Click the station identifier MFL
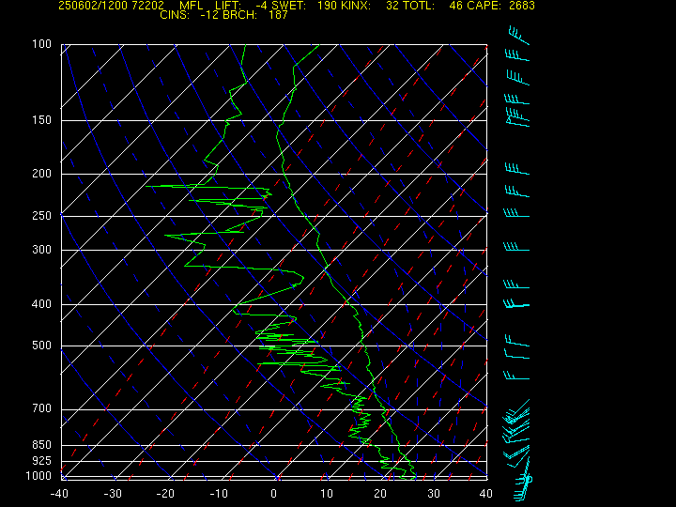The image size is (676, 507). (191, 6)
